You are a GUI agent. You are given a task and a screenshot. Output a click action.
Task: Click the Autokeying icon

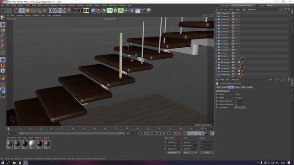179,133
